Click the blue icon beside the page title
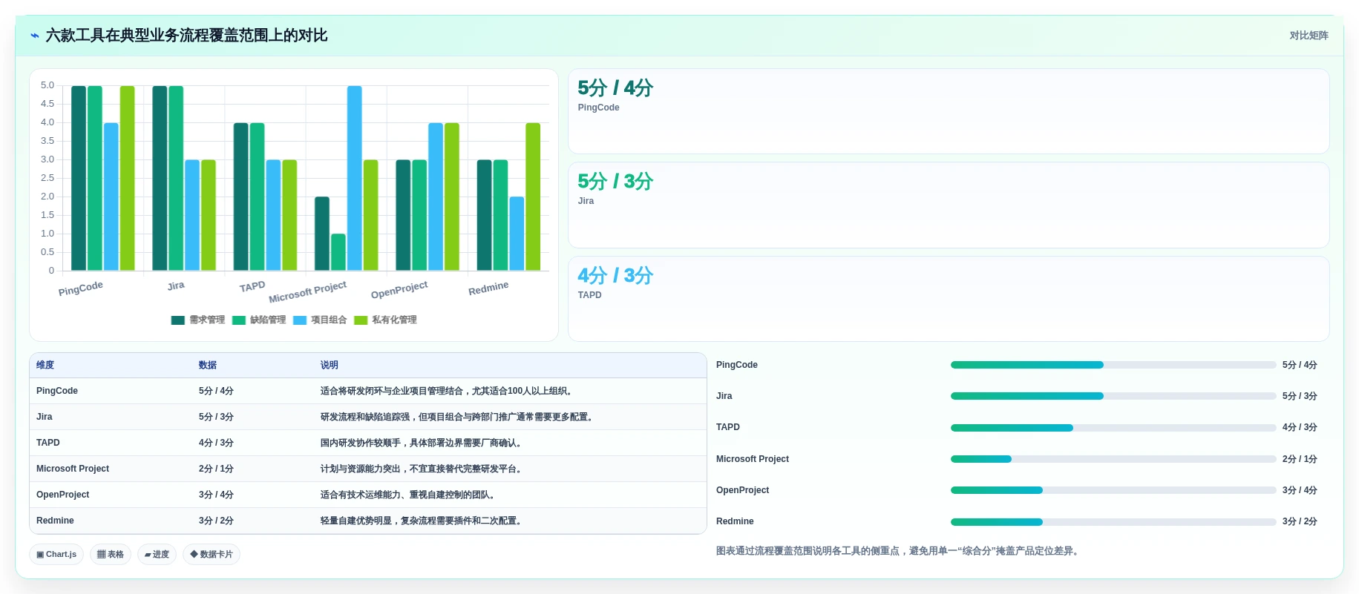This screenshot has width=1359, height=594. point(34,36)
